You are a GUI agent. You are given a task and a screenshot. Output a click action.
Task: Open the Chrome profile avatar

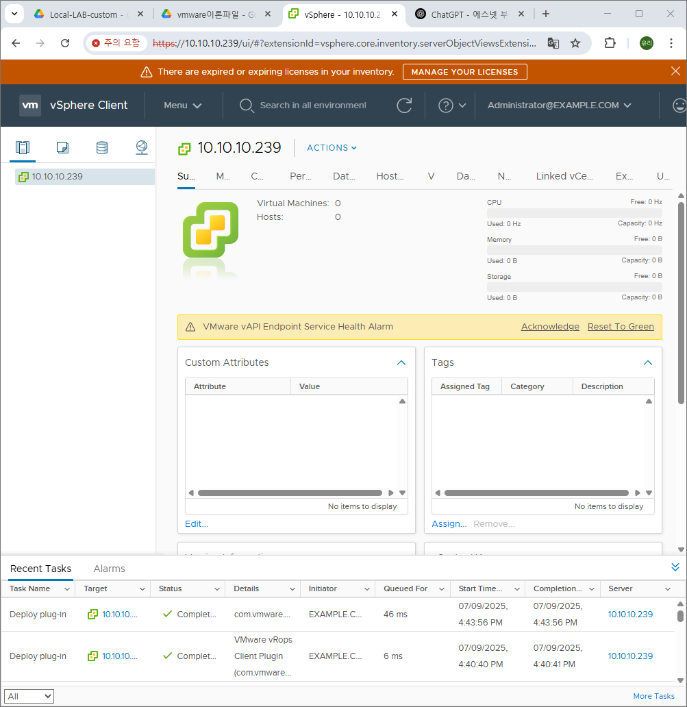point(647,43)
